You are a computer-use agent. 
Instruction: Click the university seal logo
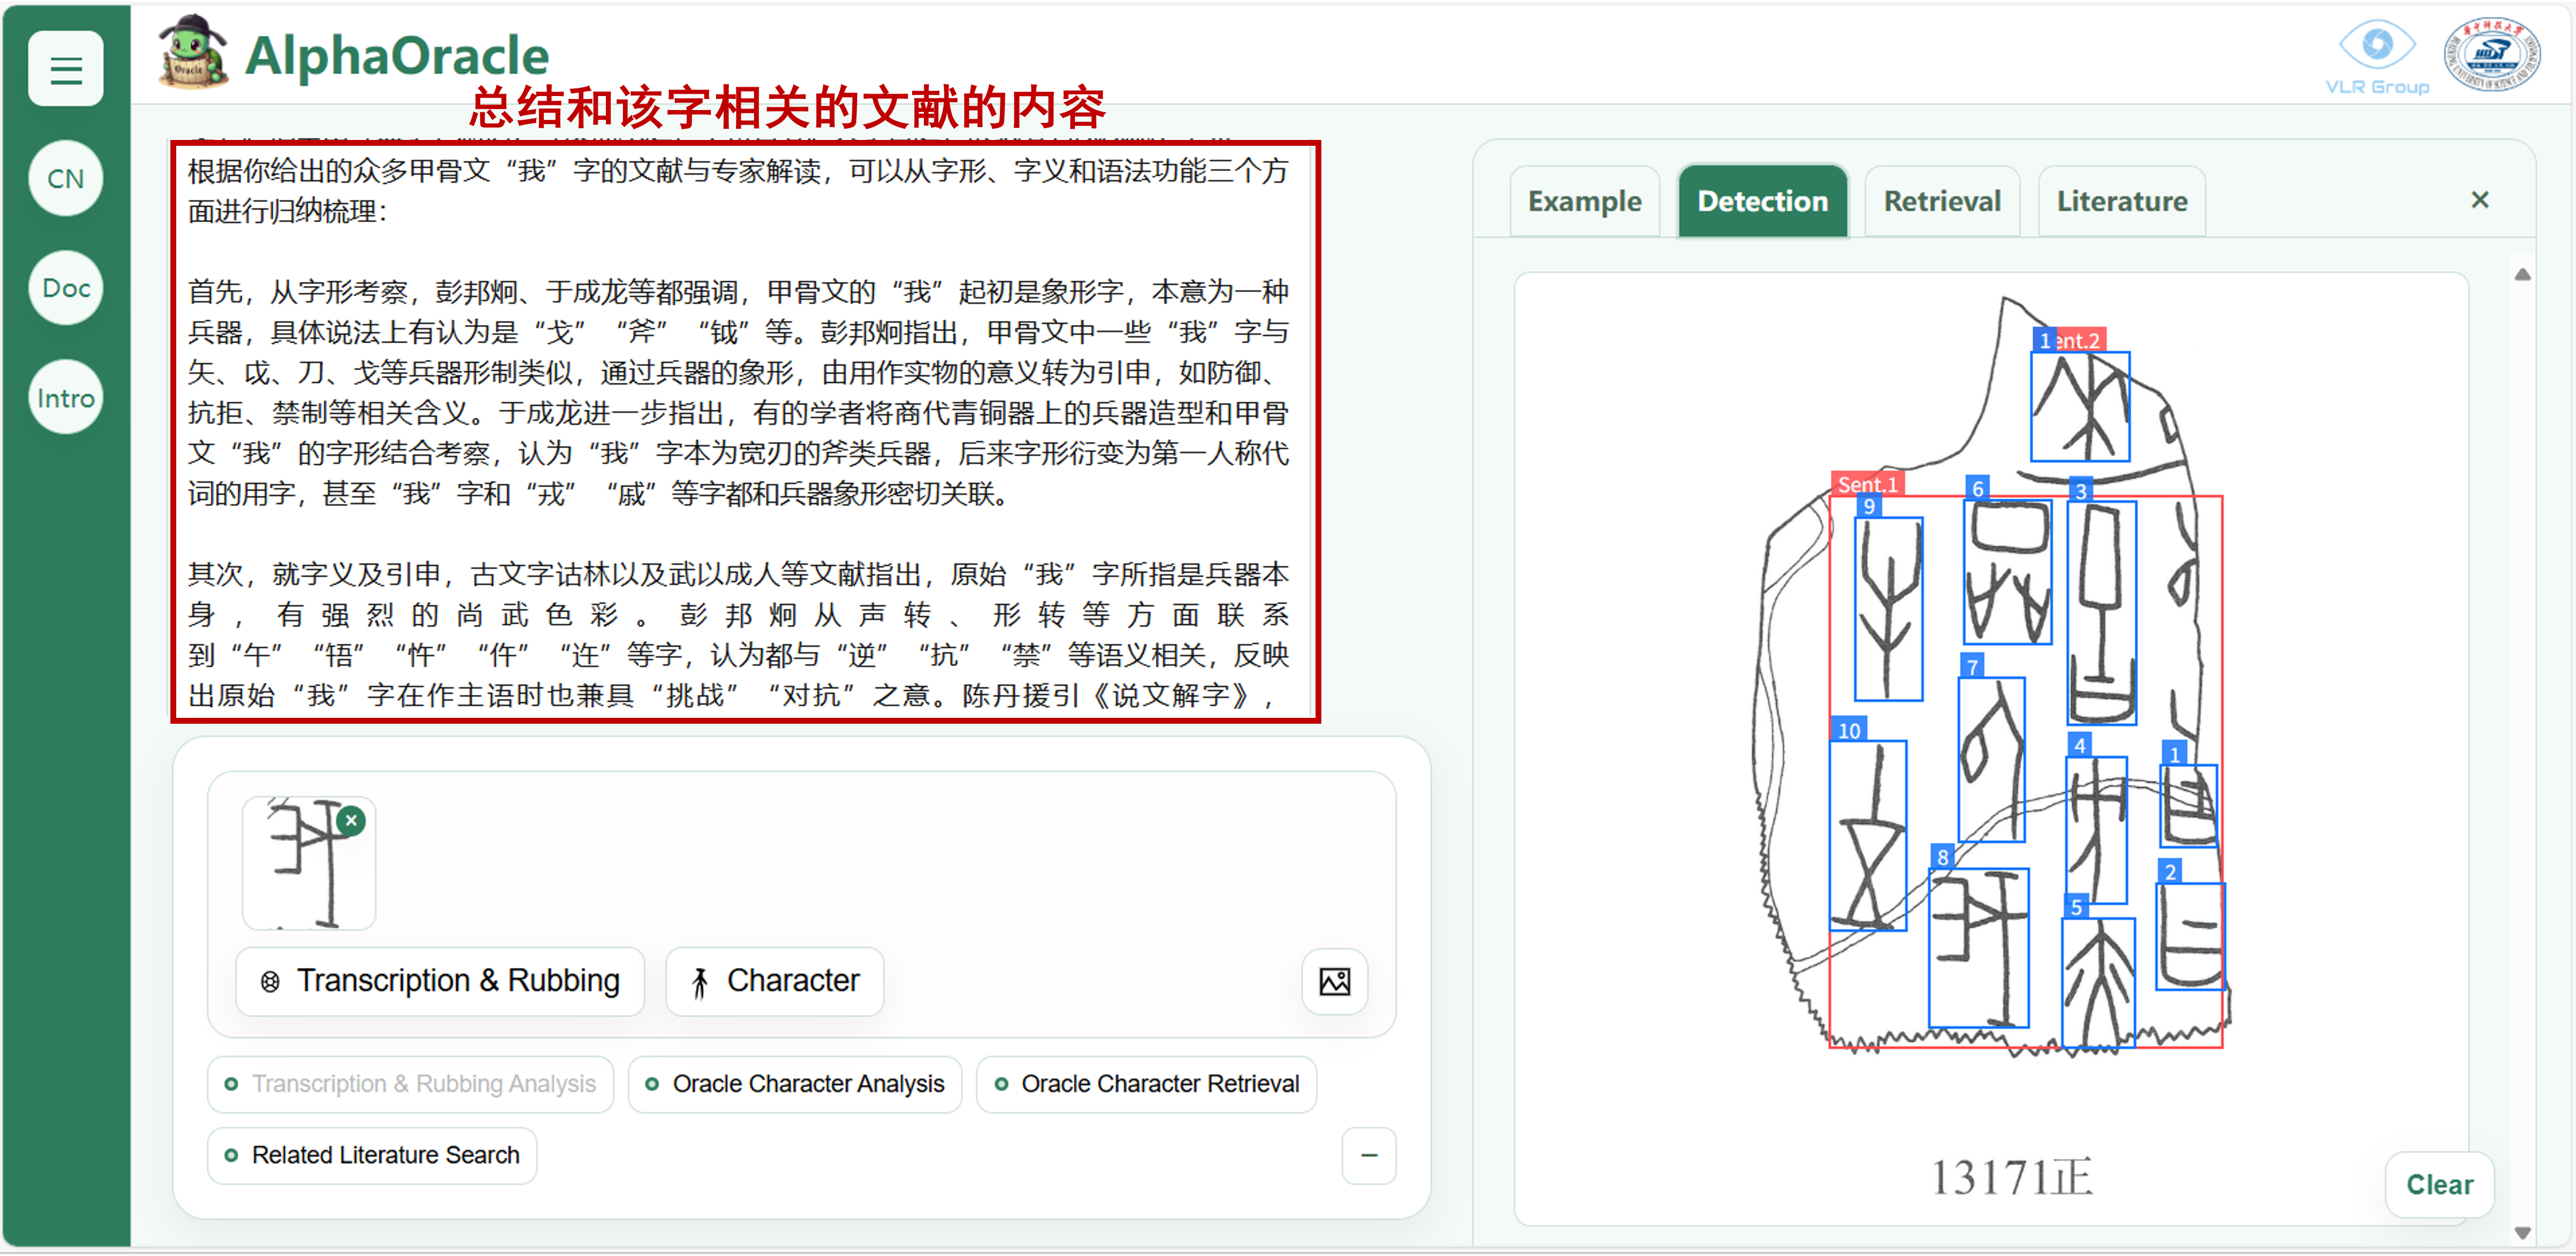tap(2491, 55)
